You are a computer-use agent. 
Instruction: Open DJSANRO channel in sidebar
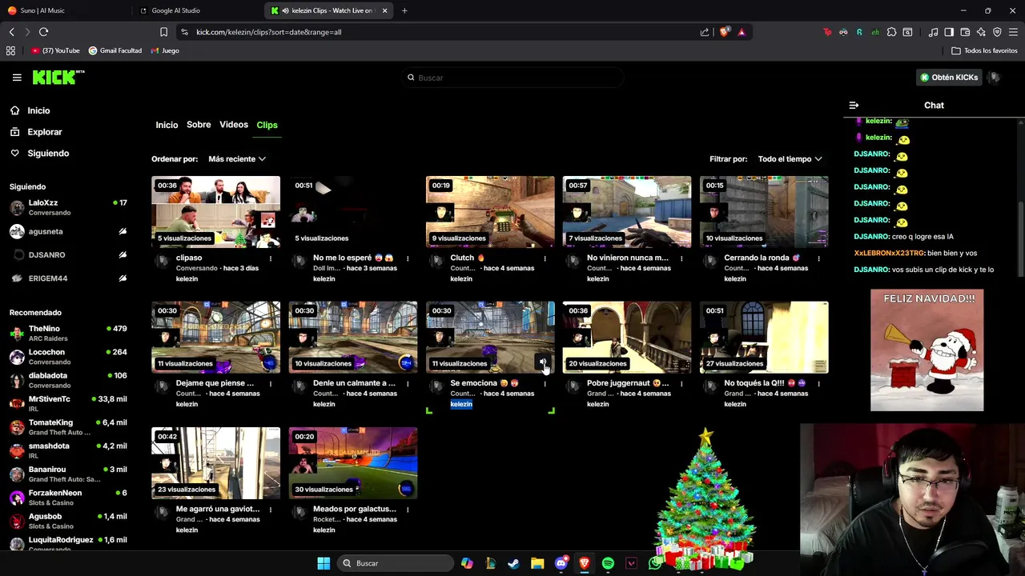click(68, 254)
